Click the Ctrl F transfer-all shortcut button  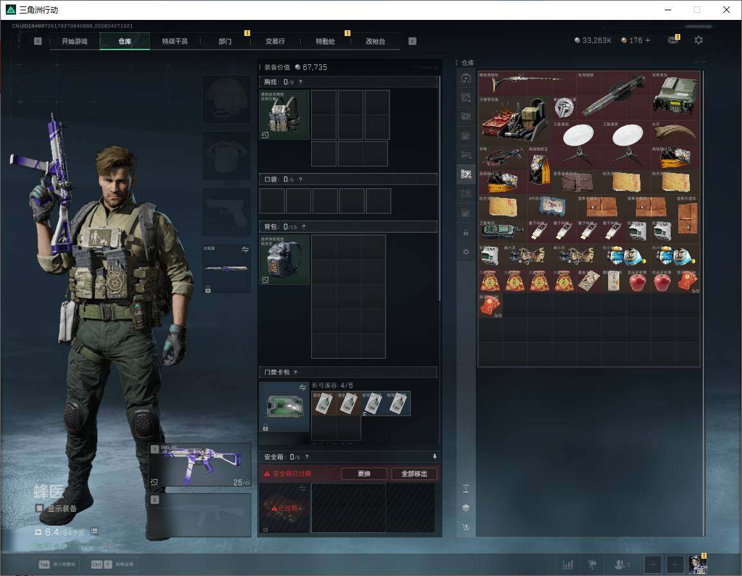(112, 564)
